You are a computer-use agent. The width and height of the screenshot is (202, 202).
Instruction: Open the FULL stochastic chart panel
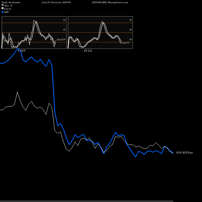click(100, 32)
